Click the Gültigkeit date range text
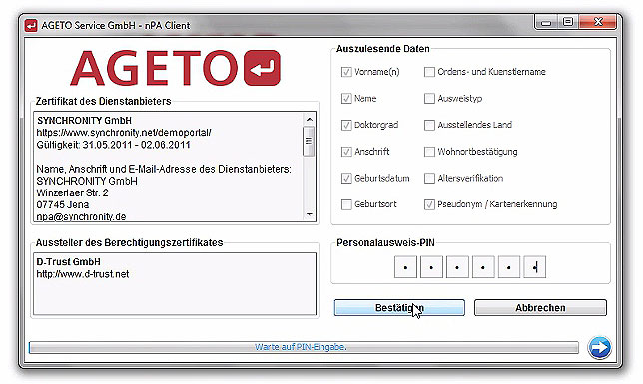The height and width of the screenshot is (384, 643). (113, 145)
